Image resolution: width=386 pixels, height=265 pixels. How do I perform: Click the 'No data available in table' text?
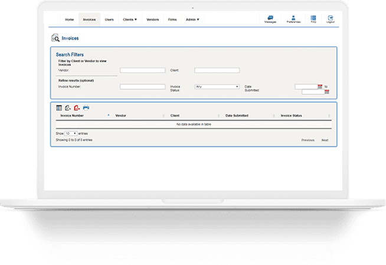[x=194, y=124]
